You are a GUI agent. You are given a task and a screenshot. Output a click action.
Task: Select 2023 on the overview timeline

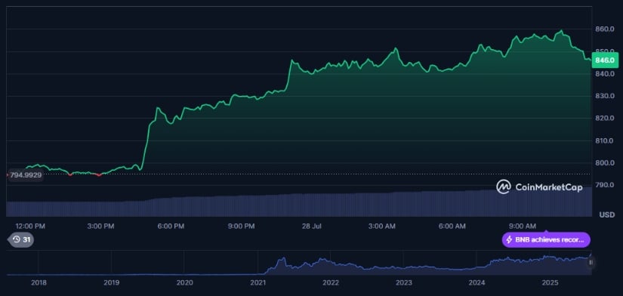click(x=404, y=282)
